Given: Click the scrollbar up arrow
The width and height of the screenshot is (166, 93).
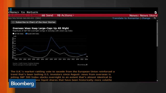Looking at the screenshot, I should pyautogui.click(x=157, y=21).
